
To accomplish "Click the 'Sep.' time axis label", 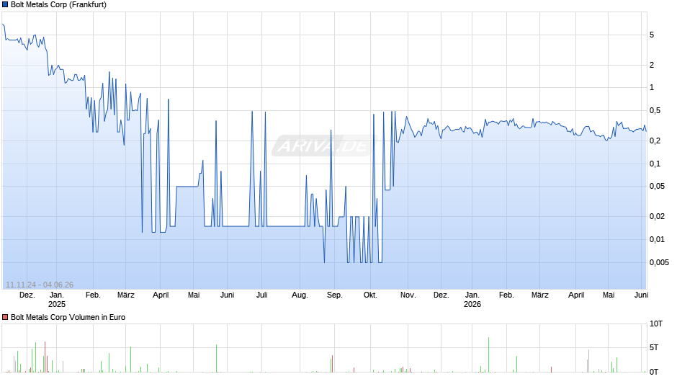I will click(x=335, y=295).
